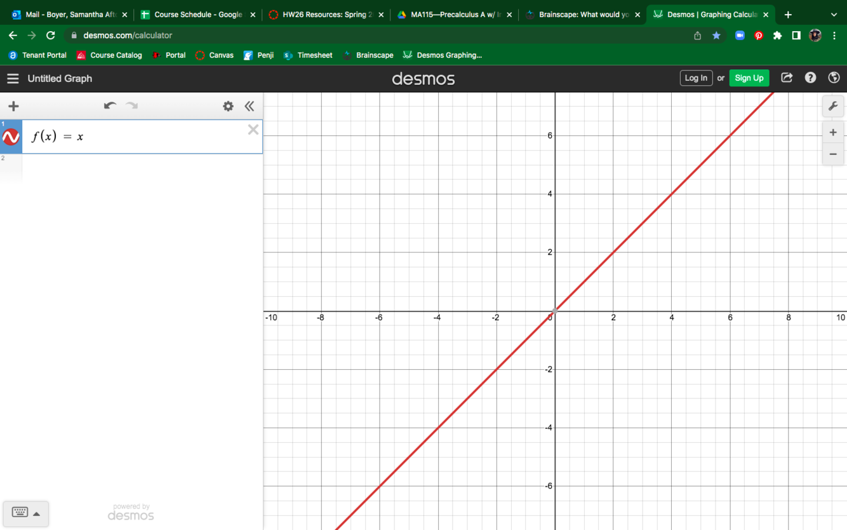Viewport: 847px width, 530px height.
Task: Rename the Untitled Graph title
Action: (x=60, y=79)
